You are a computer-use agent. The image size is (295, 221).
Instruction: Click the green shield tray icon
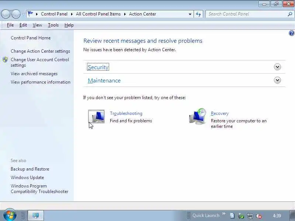pos(241,216)
